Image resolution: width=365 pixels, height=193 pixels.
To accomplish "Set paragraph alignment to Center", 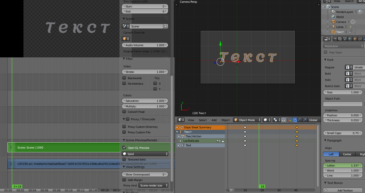I will point(347,154).
